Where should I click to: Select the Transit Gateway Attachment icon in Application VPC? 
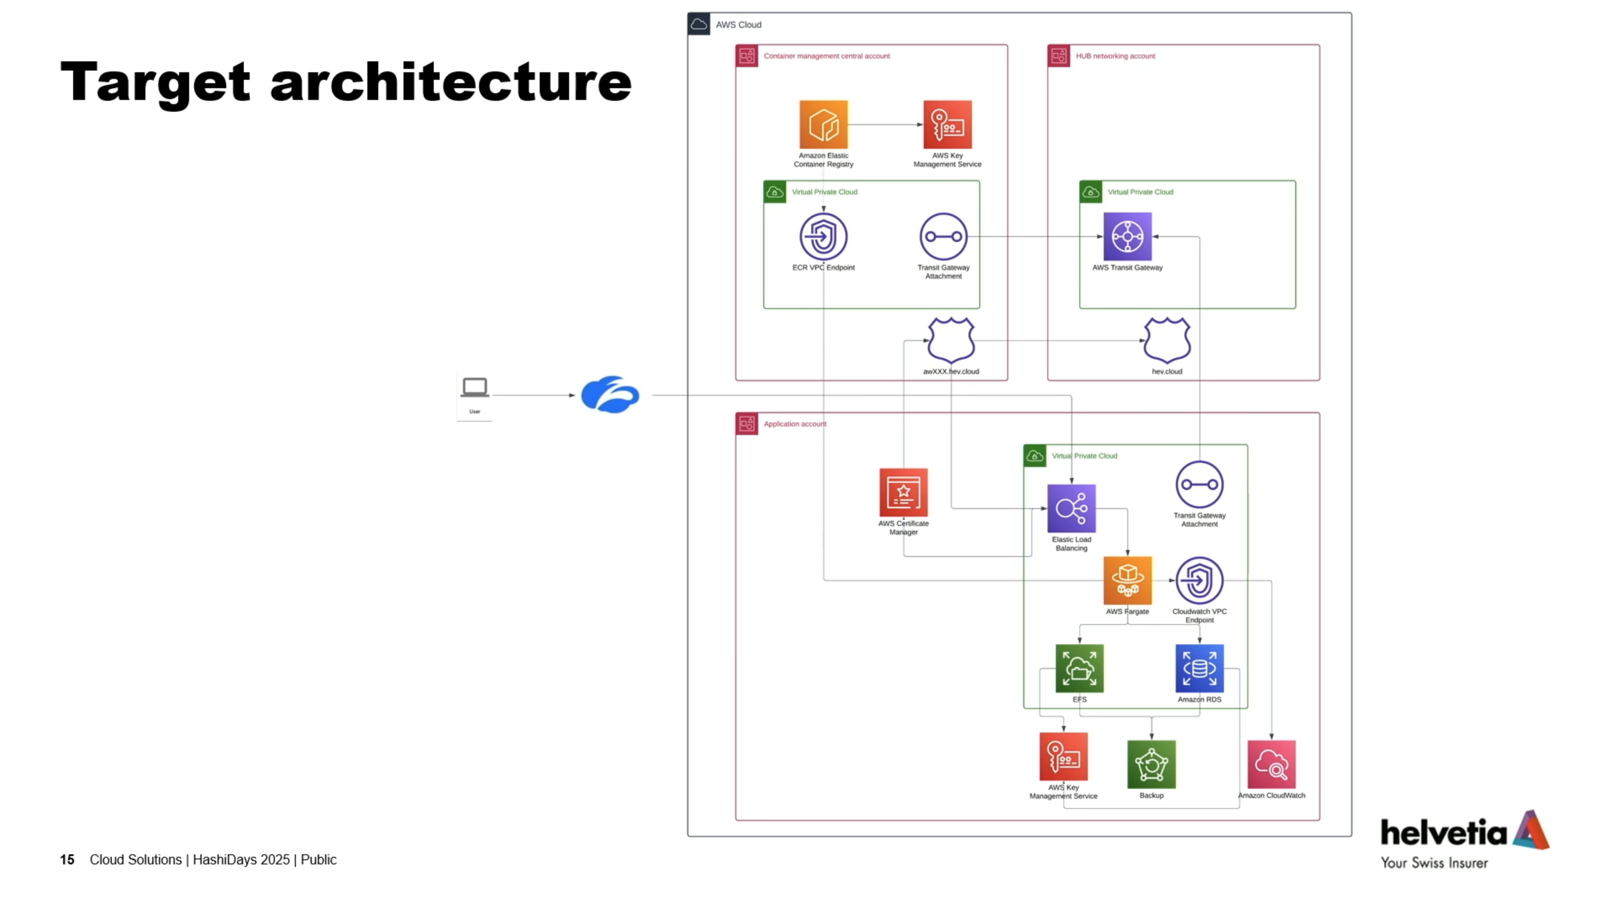tap(1199, 484)
